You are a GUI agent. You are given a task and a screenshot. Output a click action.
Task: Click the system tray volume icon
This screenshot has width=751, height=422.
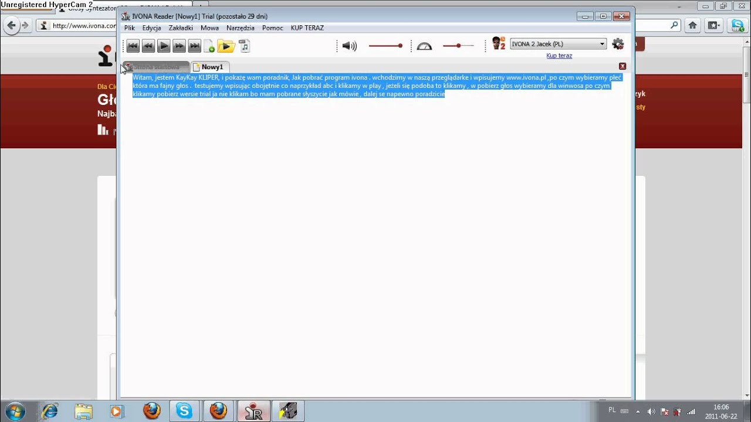coord(651,411)
